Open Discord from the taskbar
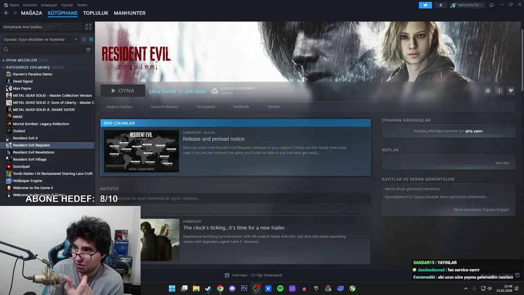 tap(232, 288)
